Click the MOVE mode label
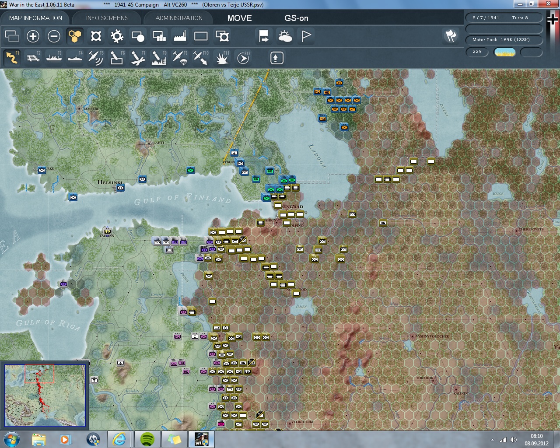Viewport: 560px width, 448px height. click(x=239, y=18)
